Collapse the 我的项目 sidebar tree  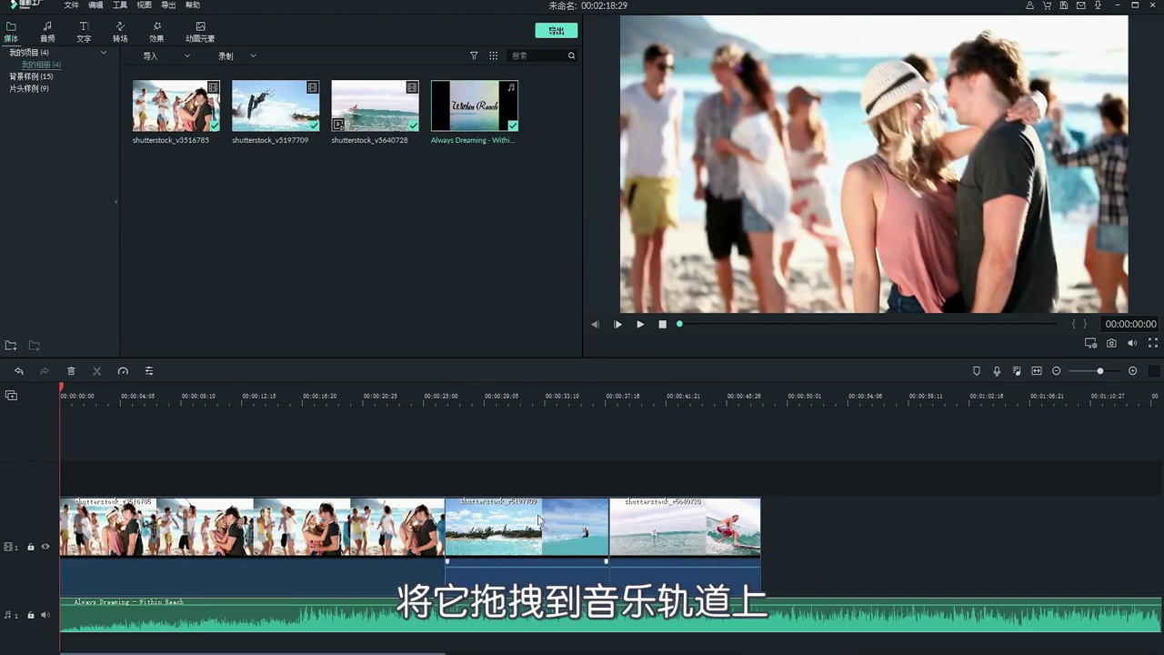(104, 52)
